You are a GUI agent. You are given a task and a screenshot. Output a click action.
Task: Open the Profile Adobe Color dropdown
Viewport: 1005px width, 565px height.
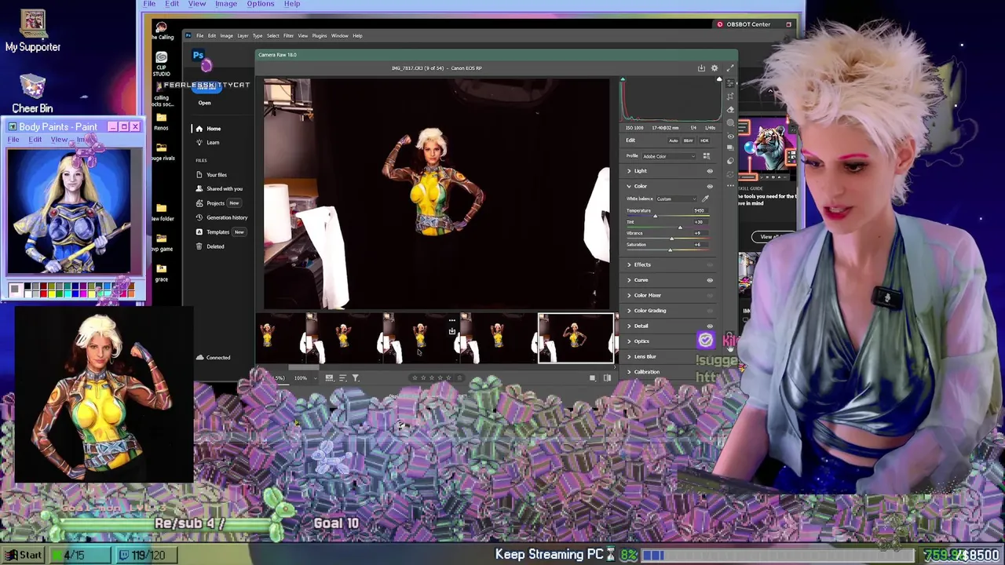pyautogui.click(x=669, y=156)
